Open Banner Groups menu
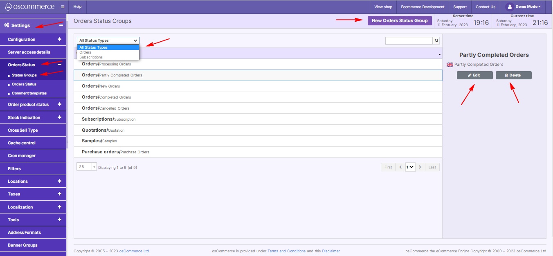The height and width of the screenshot is (256, 553). [x=33, y=245]
